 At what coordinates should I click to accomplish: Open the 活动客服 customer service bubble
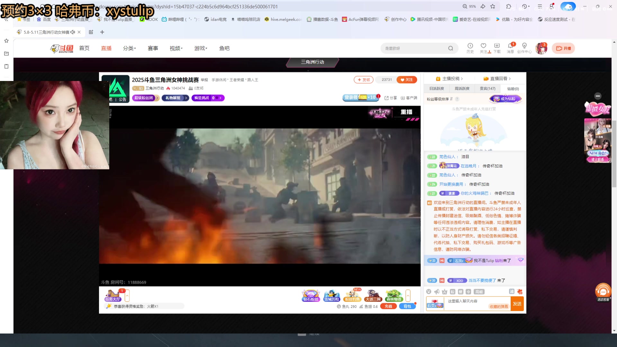(x=603, y=292)
